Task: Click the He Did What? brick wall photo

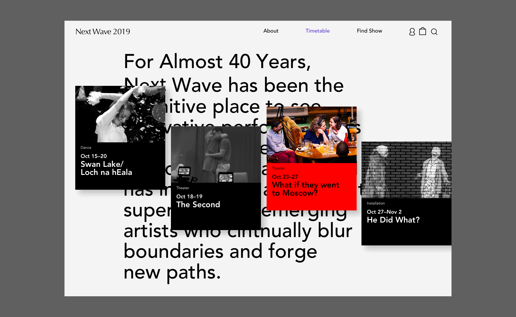Action: 406,170
